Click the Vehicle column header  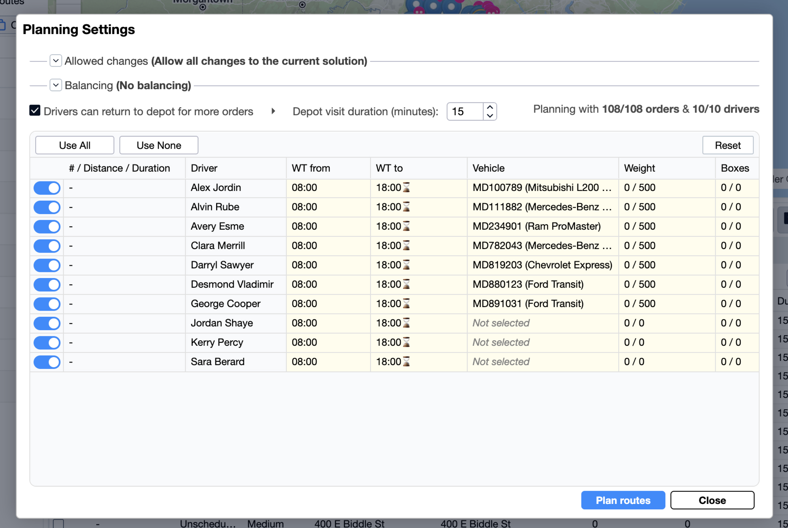(x=543, y=168)
